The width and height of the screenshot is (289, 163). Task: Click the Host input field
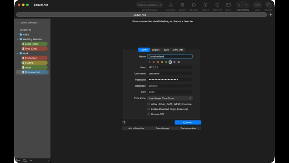(170, 68)
